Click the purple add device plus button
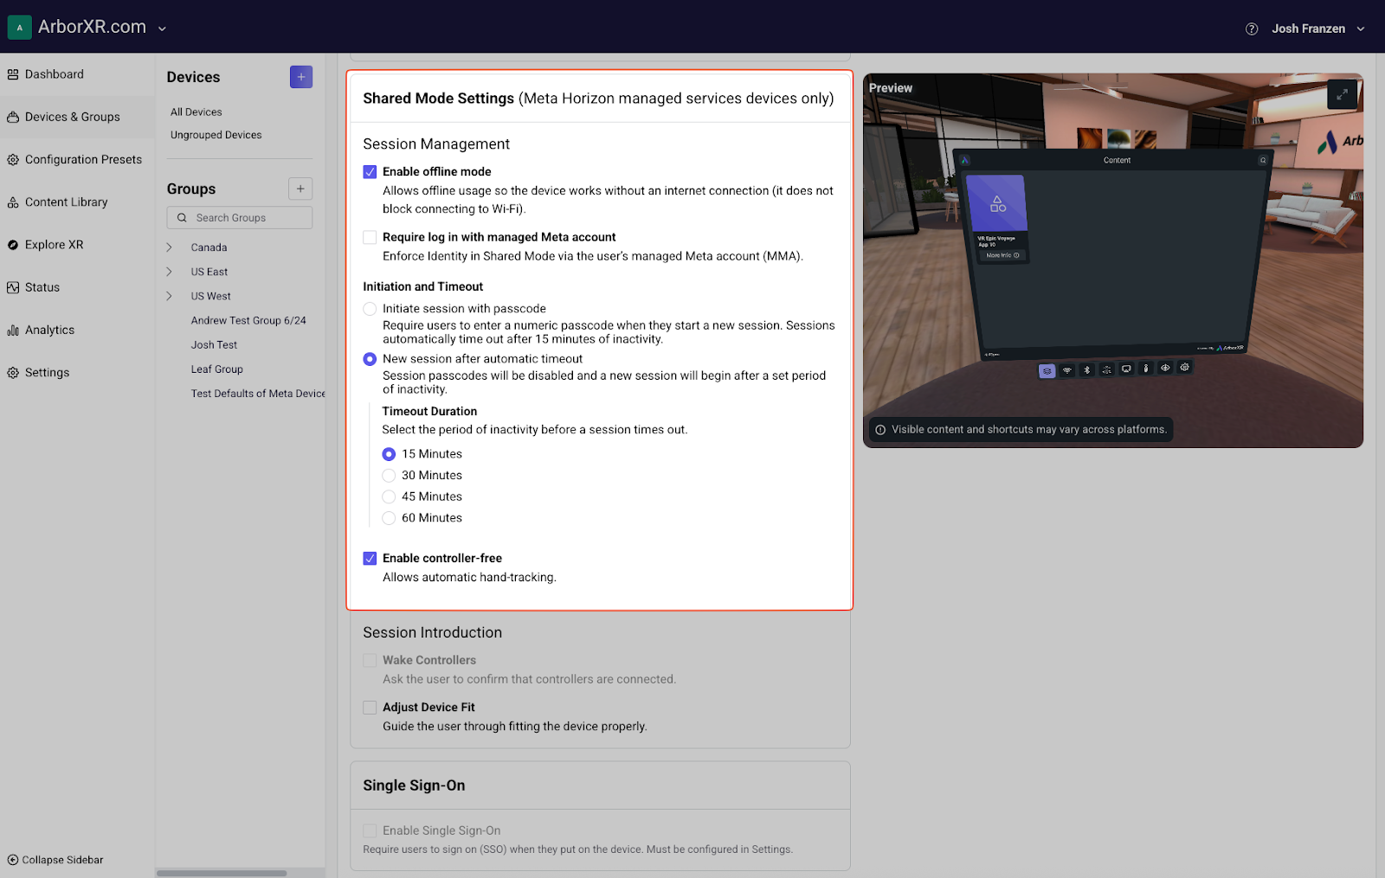 click(x=301, y=77)
